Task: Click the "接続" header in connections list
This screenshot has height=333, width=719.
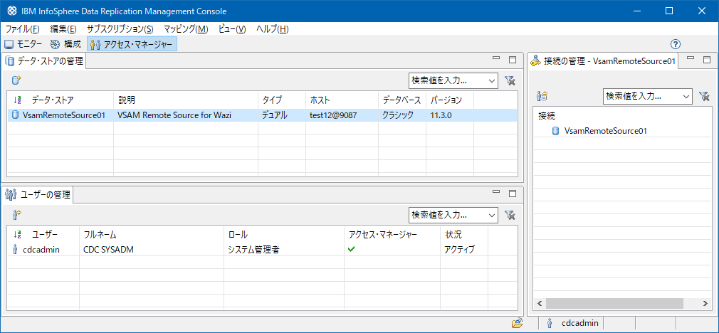Action: click(546, 116)
